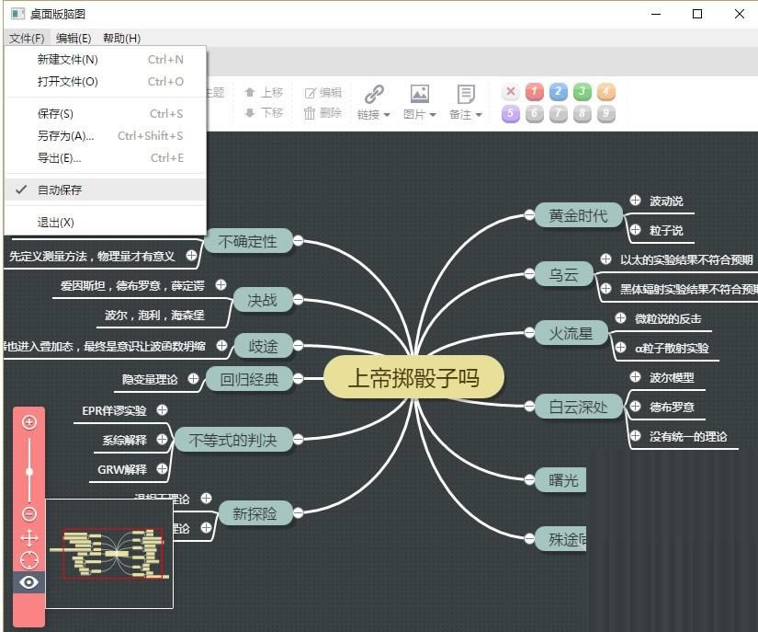Click the red X clear style icon
The height and width of the screenshot is (632, 758).
click(510, 92)
